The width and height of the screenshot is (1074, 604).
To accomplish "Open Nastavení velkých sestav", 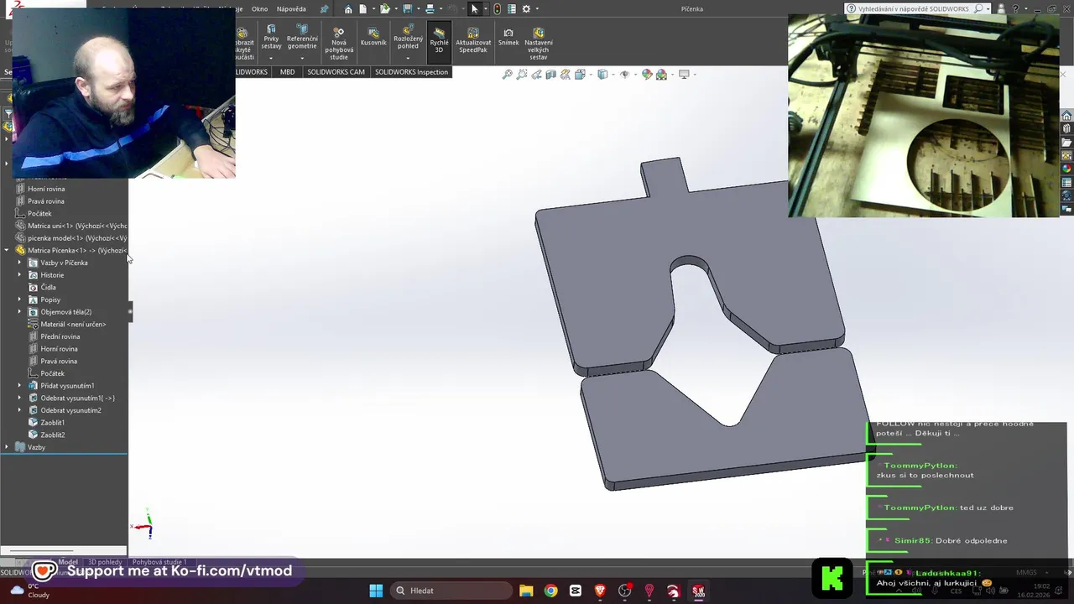I will click(539, 43).
